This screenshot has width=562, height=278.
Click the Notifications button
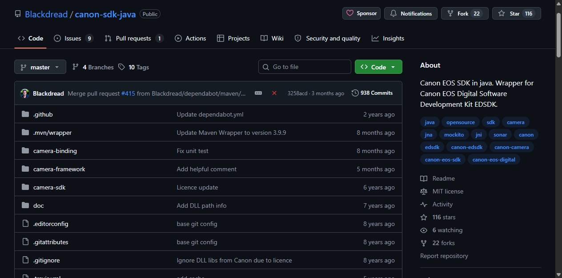[x=411, y=14]
